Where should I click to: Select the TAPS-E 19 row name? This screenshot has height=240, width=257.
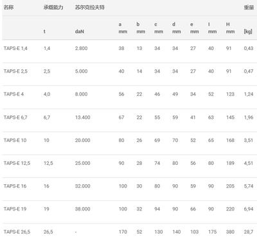click(15, 209)
